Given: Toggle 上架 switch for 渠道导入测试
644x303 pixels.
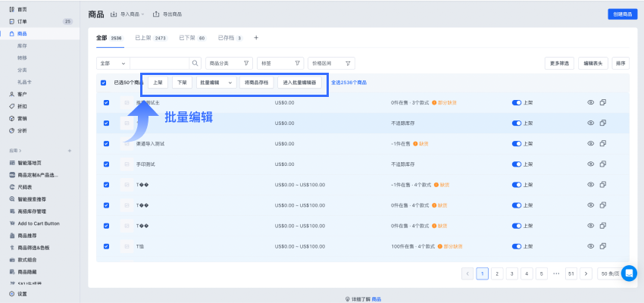Looking at the screenshot, I should coord(516,144).
